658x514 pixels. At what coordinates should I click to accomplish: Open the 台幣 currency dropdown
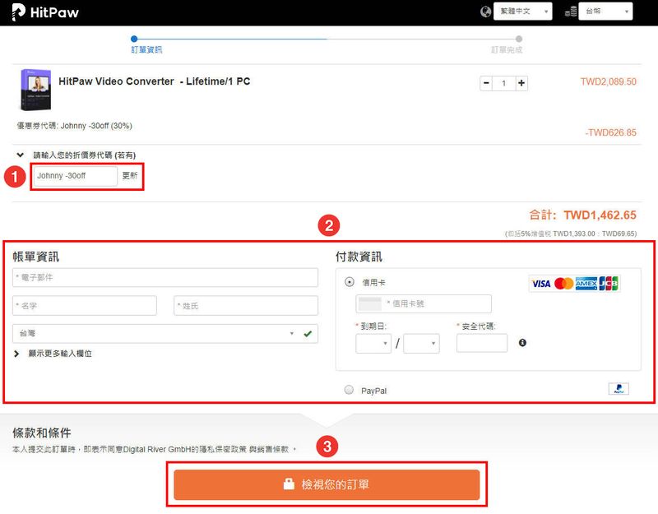click(x=605, y=12)
